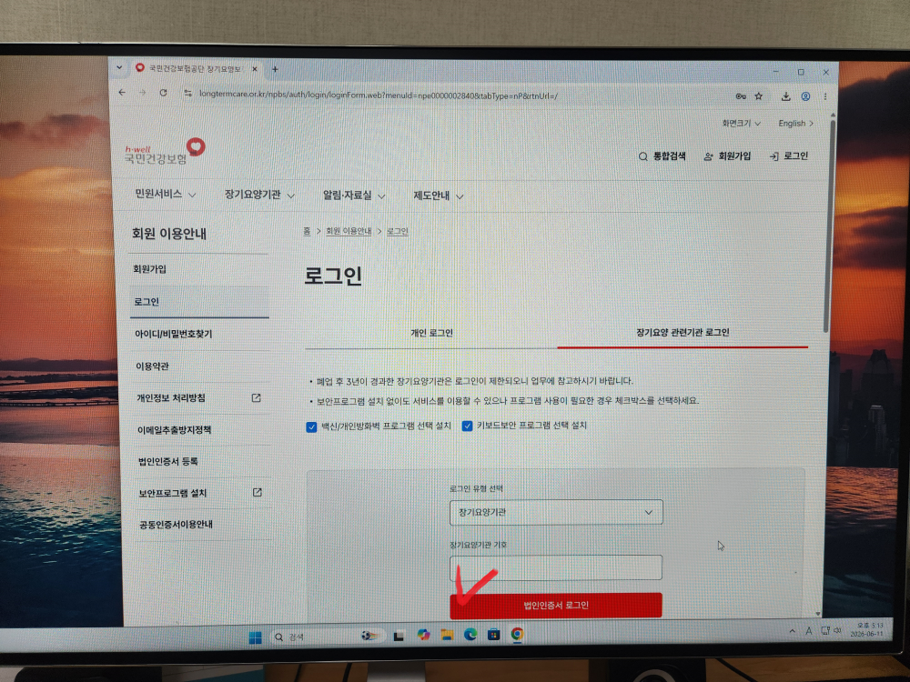Viewport: 910px width, 682px height.
Task: Open Chrome three-dot menu
Action: (824, 97)
